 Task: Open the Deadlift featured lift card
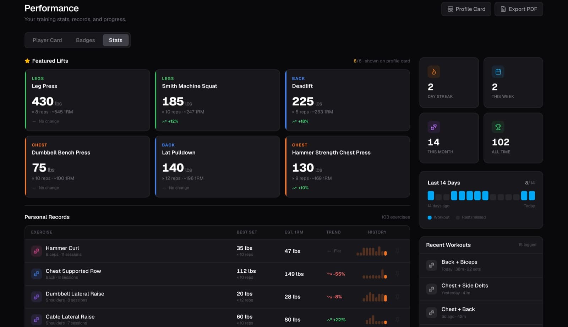(x=348, y=100)
